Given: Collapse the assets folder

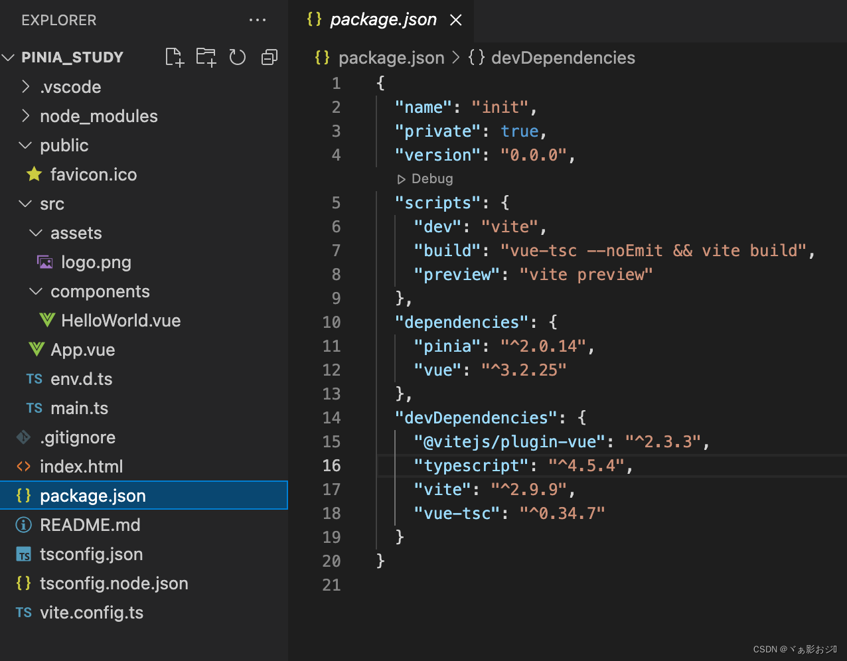Looking at the screenshot, I should pos(36,232).
